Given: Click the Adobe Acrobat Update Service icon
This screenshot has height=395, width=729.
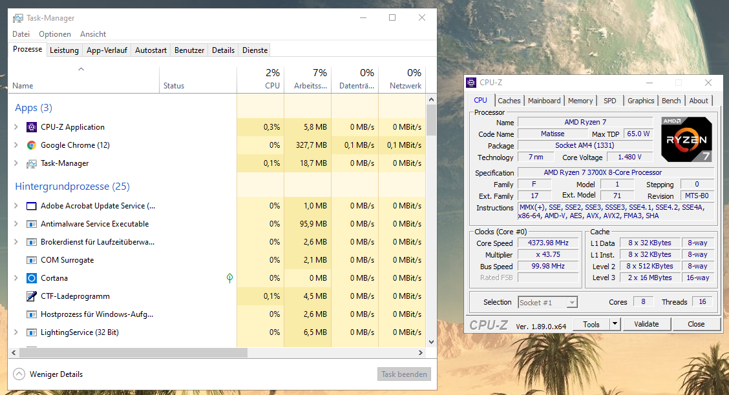Looking at the screenshot, I should (x=32, y=206).
